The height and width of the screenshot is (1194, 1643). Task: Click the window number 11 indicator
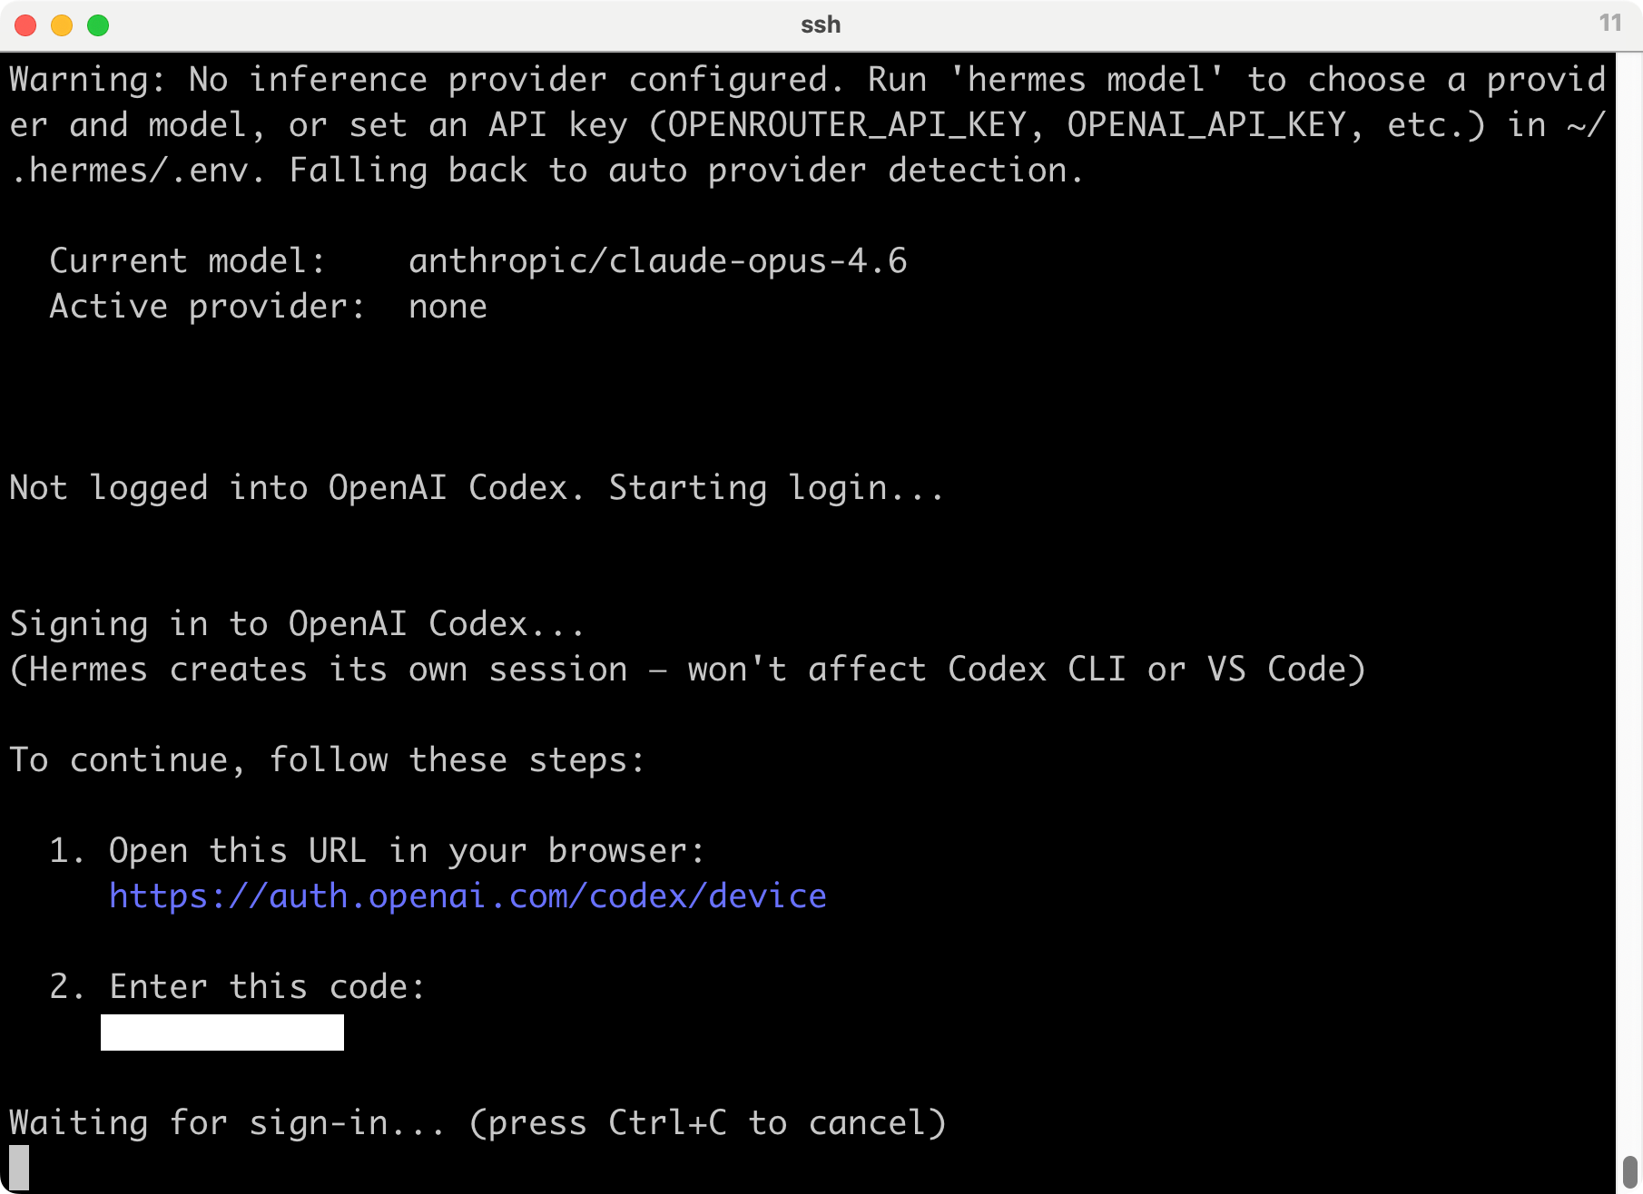pyautogui.click(x=1610, y=23)
